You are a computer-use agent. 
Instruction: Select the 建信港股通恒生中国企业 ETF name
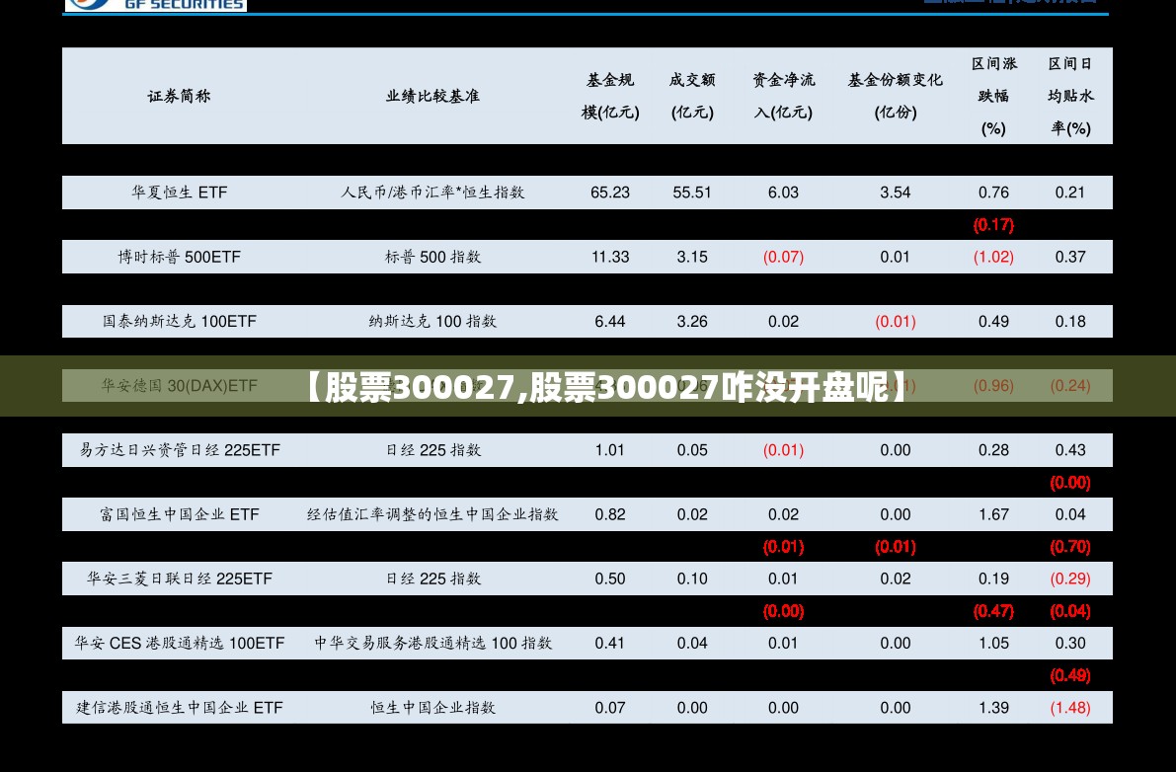(x=180, y=708)
